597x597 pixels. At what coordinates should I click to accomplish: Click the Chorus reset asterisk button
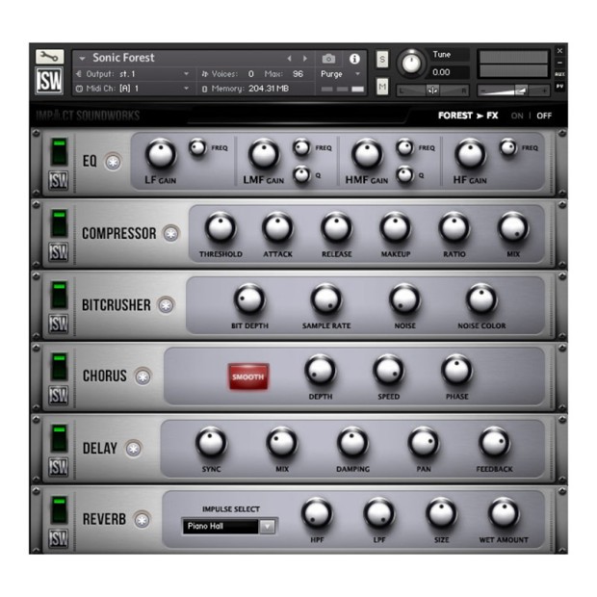tap(143, 376)
